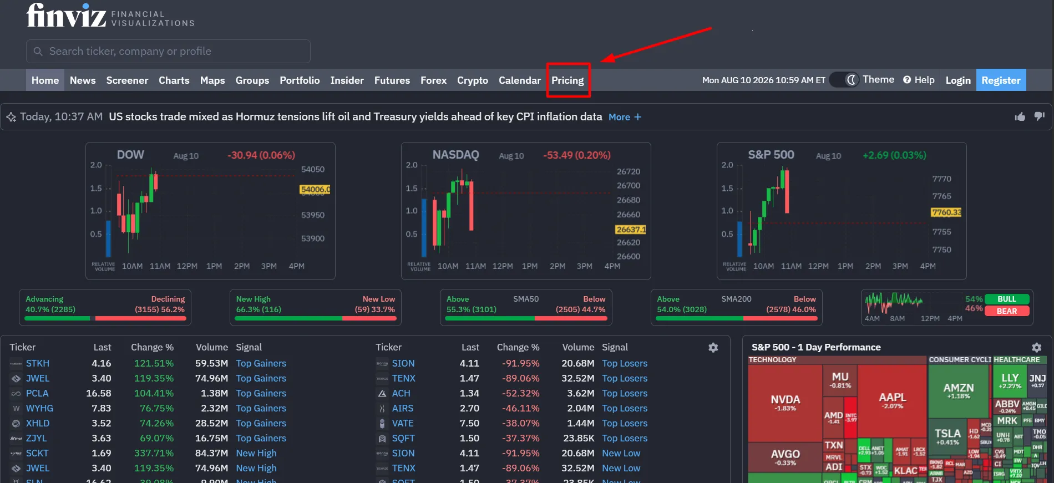Click NVDA tile in the heatmap
The width and height of the screenshot is (1054, 483).
click(785, 403)
